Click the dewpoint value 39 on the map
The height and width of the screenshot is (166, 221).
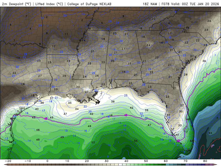pos(147,110)
